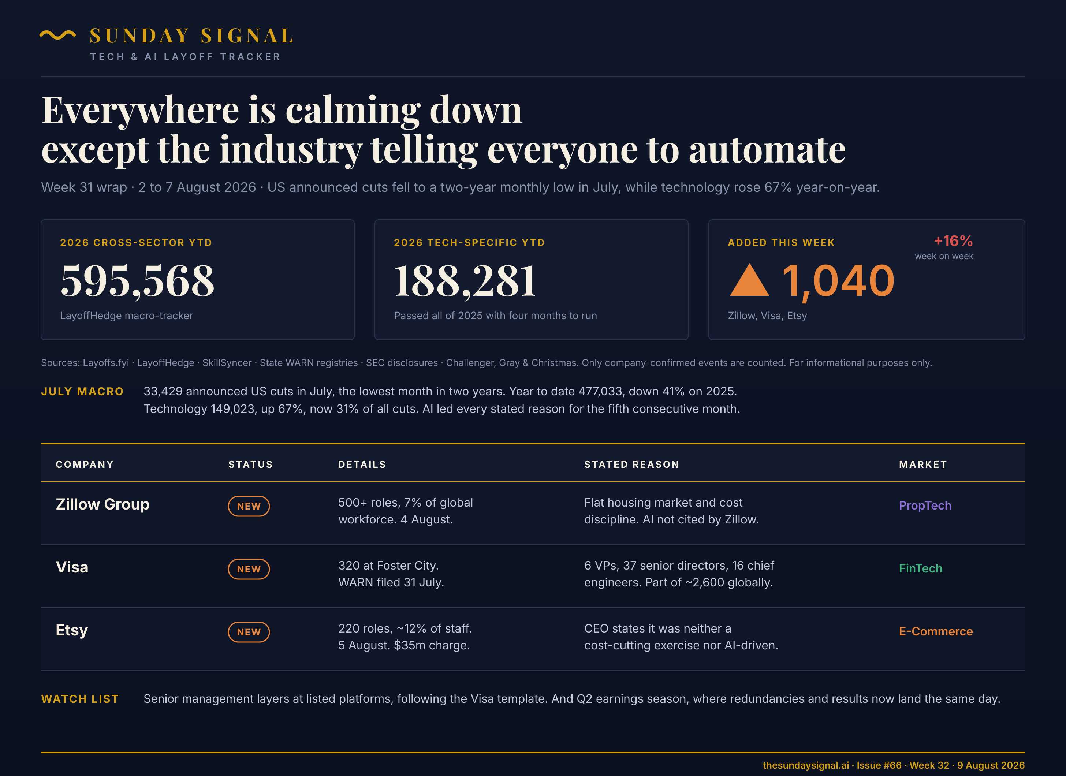Image resolution: width=1066 pixels, height=776 pixels.
Task: Click the '2026 CROSS-SECTOR YTD' card label
Action: [136, 243]
